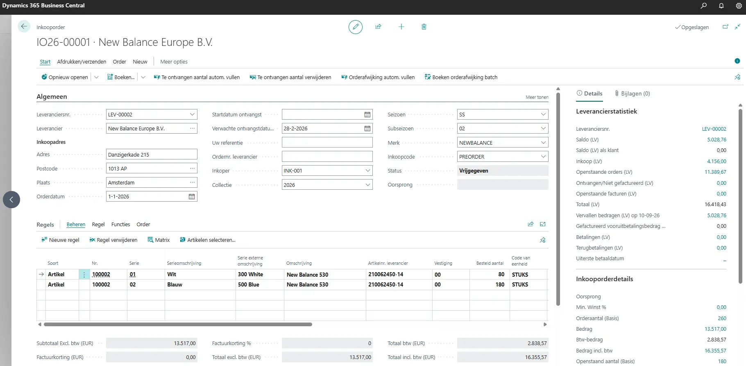Image resolution: width=746 pixels, height=366 pixels.
Task: Open Seizoen dropdown SS
Action: [x=543, y=114]
